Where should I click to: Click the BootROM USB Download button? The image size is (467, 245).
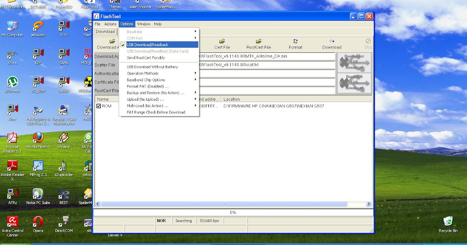354,83
